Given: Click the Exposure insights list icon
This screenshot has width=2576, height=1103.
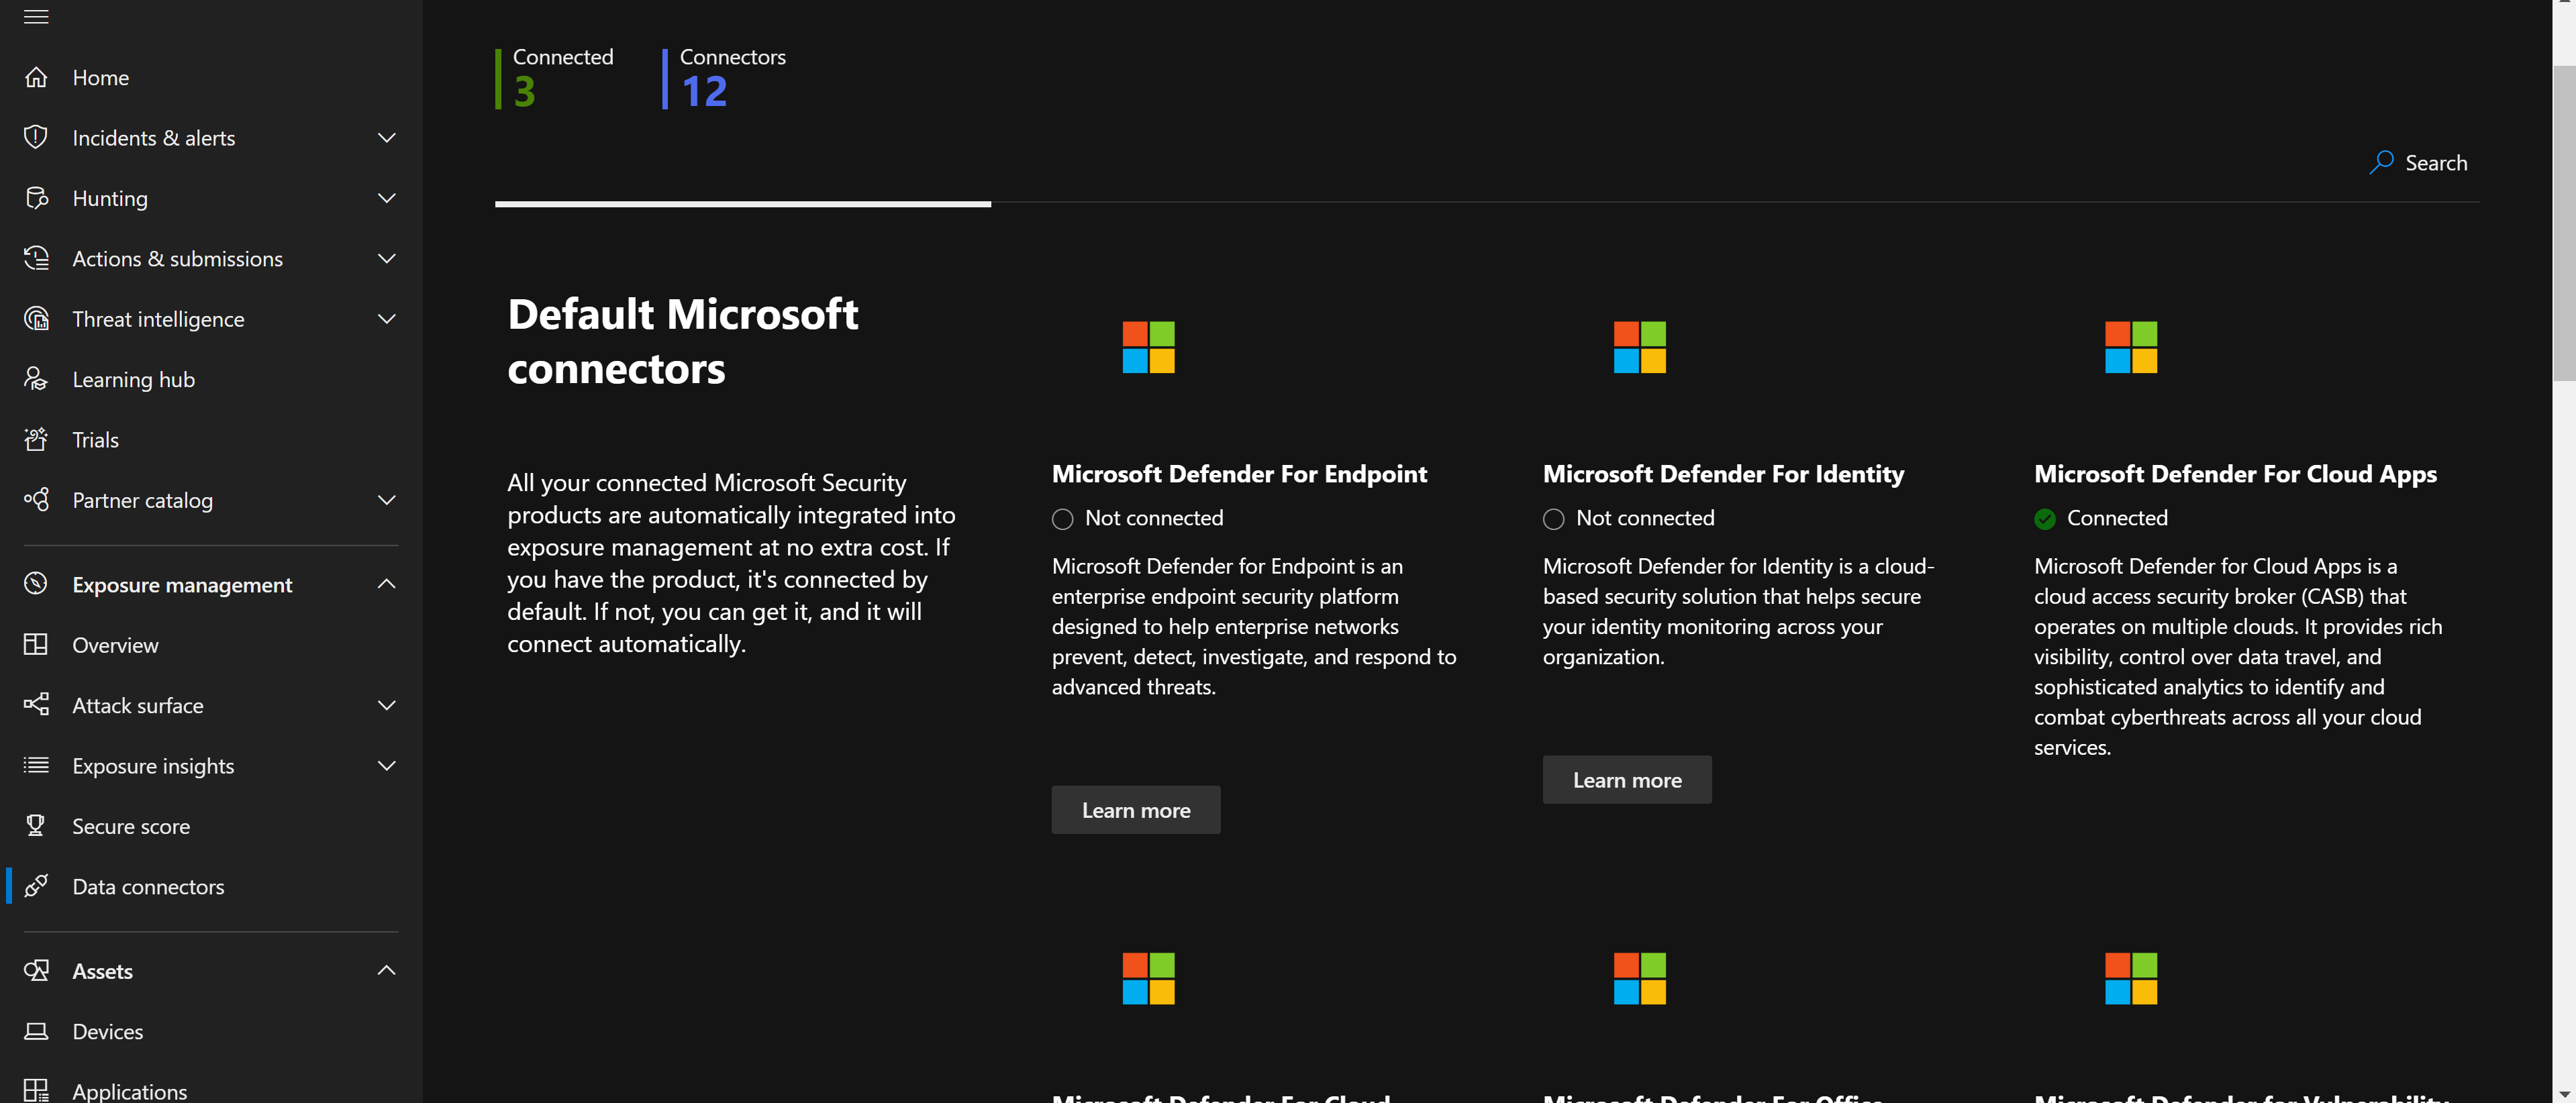Looking at the screenshot, I should 36,765.
